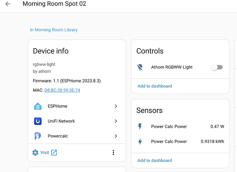This screenshot has width=237, height=172.
Task: Open the Power Calc Power 0.47 W entity
Action: click(169, 127)
